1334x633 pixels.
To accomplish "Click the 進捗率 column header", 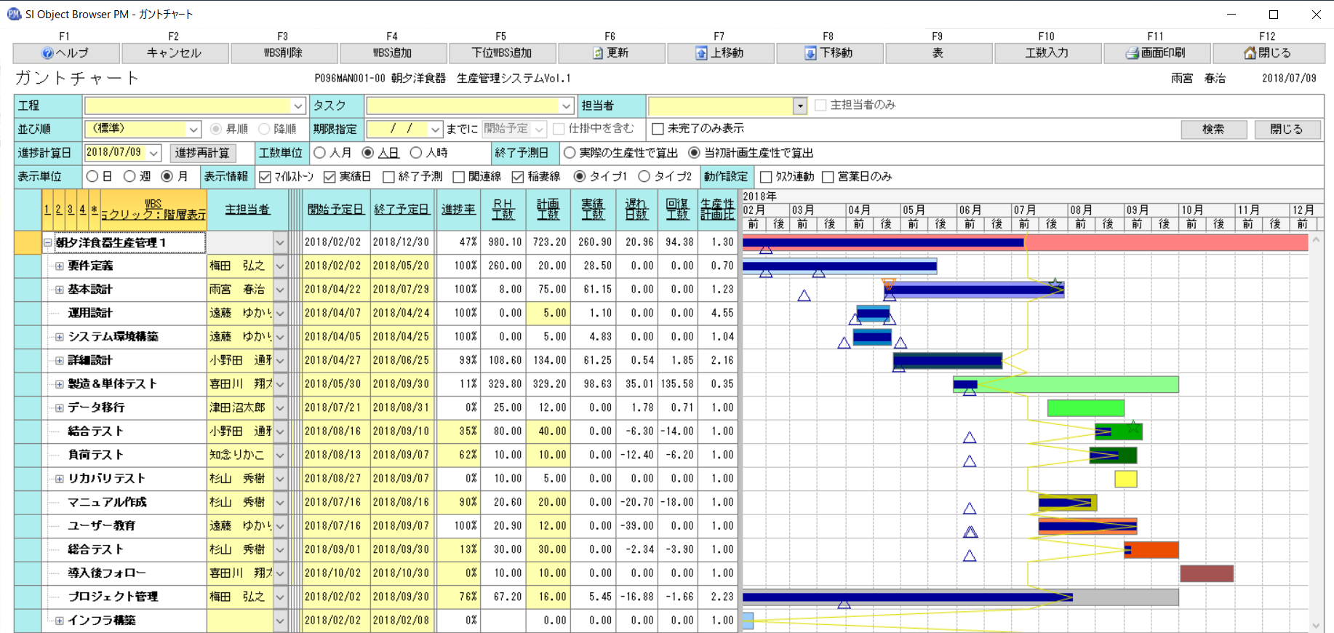I will coord(458,209).
